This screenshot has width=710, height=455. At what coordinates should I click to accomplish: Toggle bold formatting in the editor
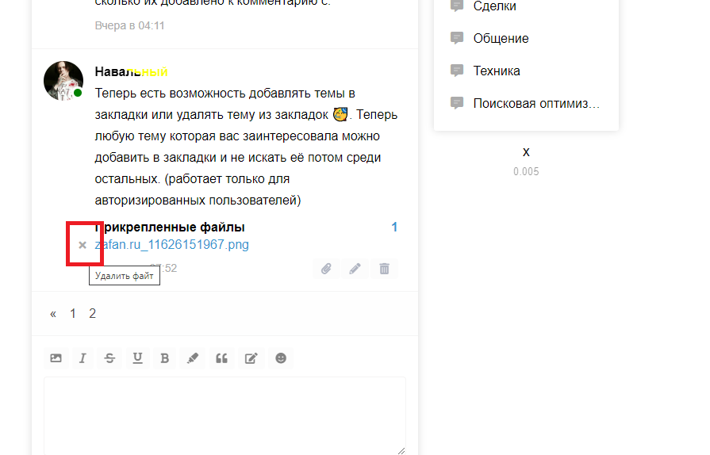tap(165, 358)
